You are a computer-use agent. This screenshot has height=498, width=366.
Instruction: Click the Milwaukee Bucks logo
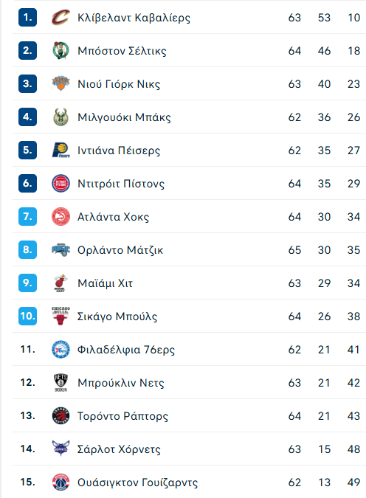click(x=61, y=117)
